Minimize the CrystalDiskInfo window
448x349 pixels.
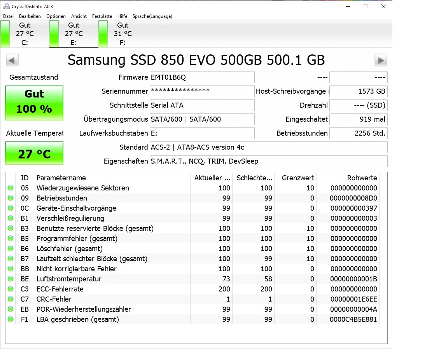point(348,6)
